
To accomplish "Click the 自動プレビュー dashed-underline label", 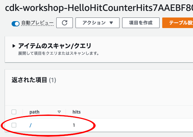I will [x=37, y=23].
